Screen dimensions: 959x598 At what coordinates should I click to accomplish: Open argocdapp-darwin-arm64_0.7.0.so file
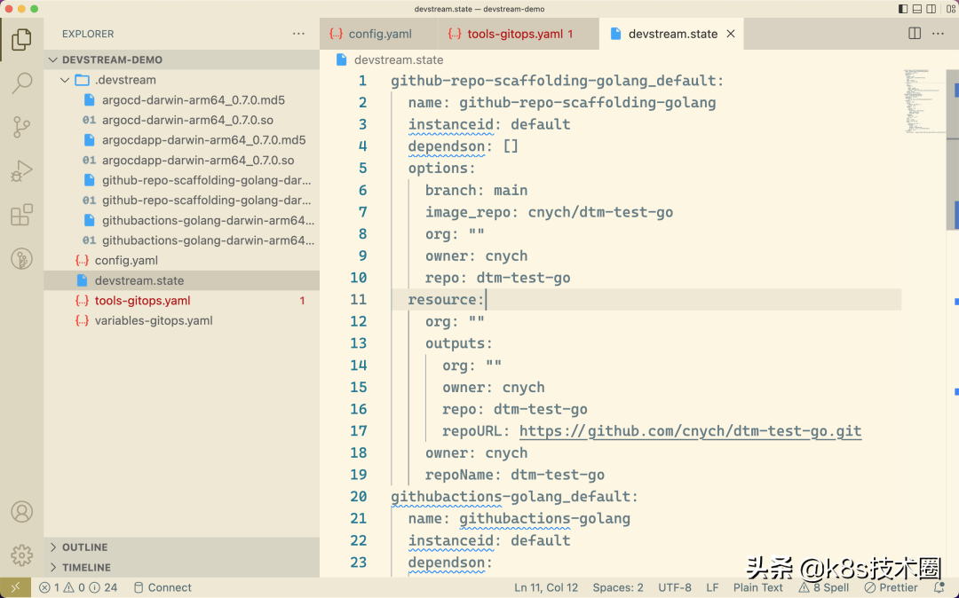click(x=182, y=160)
